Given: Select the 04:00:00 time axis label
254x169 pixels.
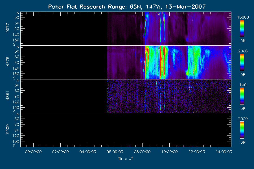Looking at the screenshot, I should pyautogui.click(x=88, y=152).
